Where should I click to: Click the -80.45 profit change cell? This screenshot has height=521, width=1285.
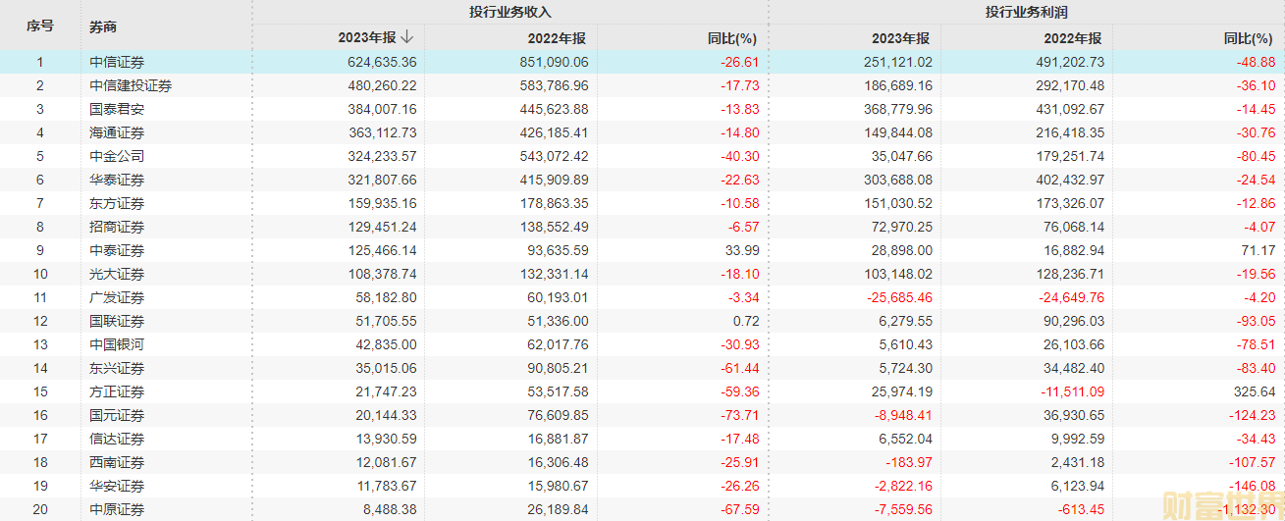click(x=1258, y=156)
